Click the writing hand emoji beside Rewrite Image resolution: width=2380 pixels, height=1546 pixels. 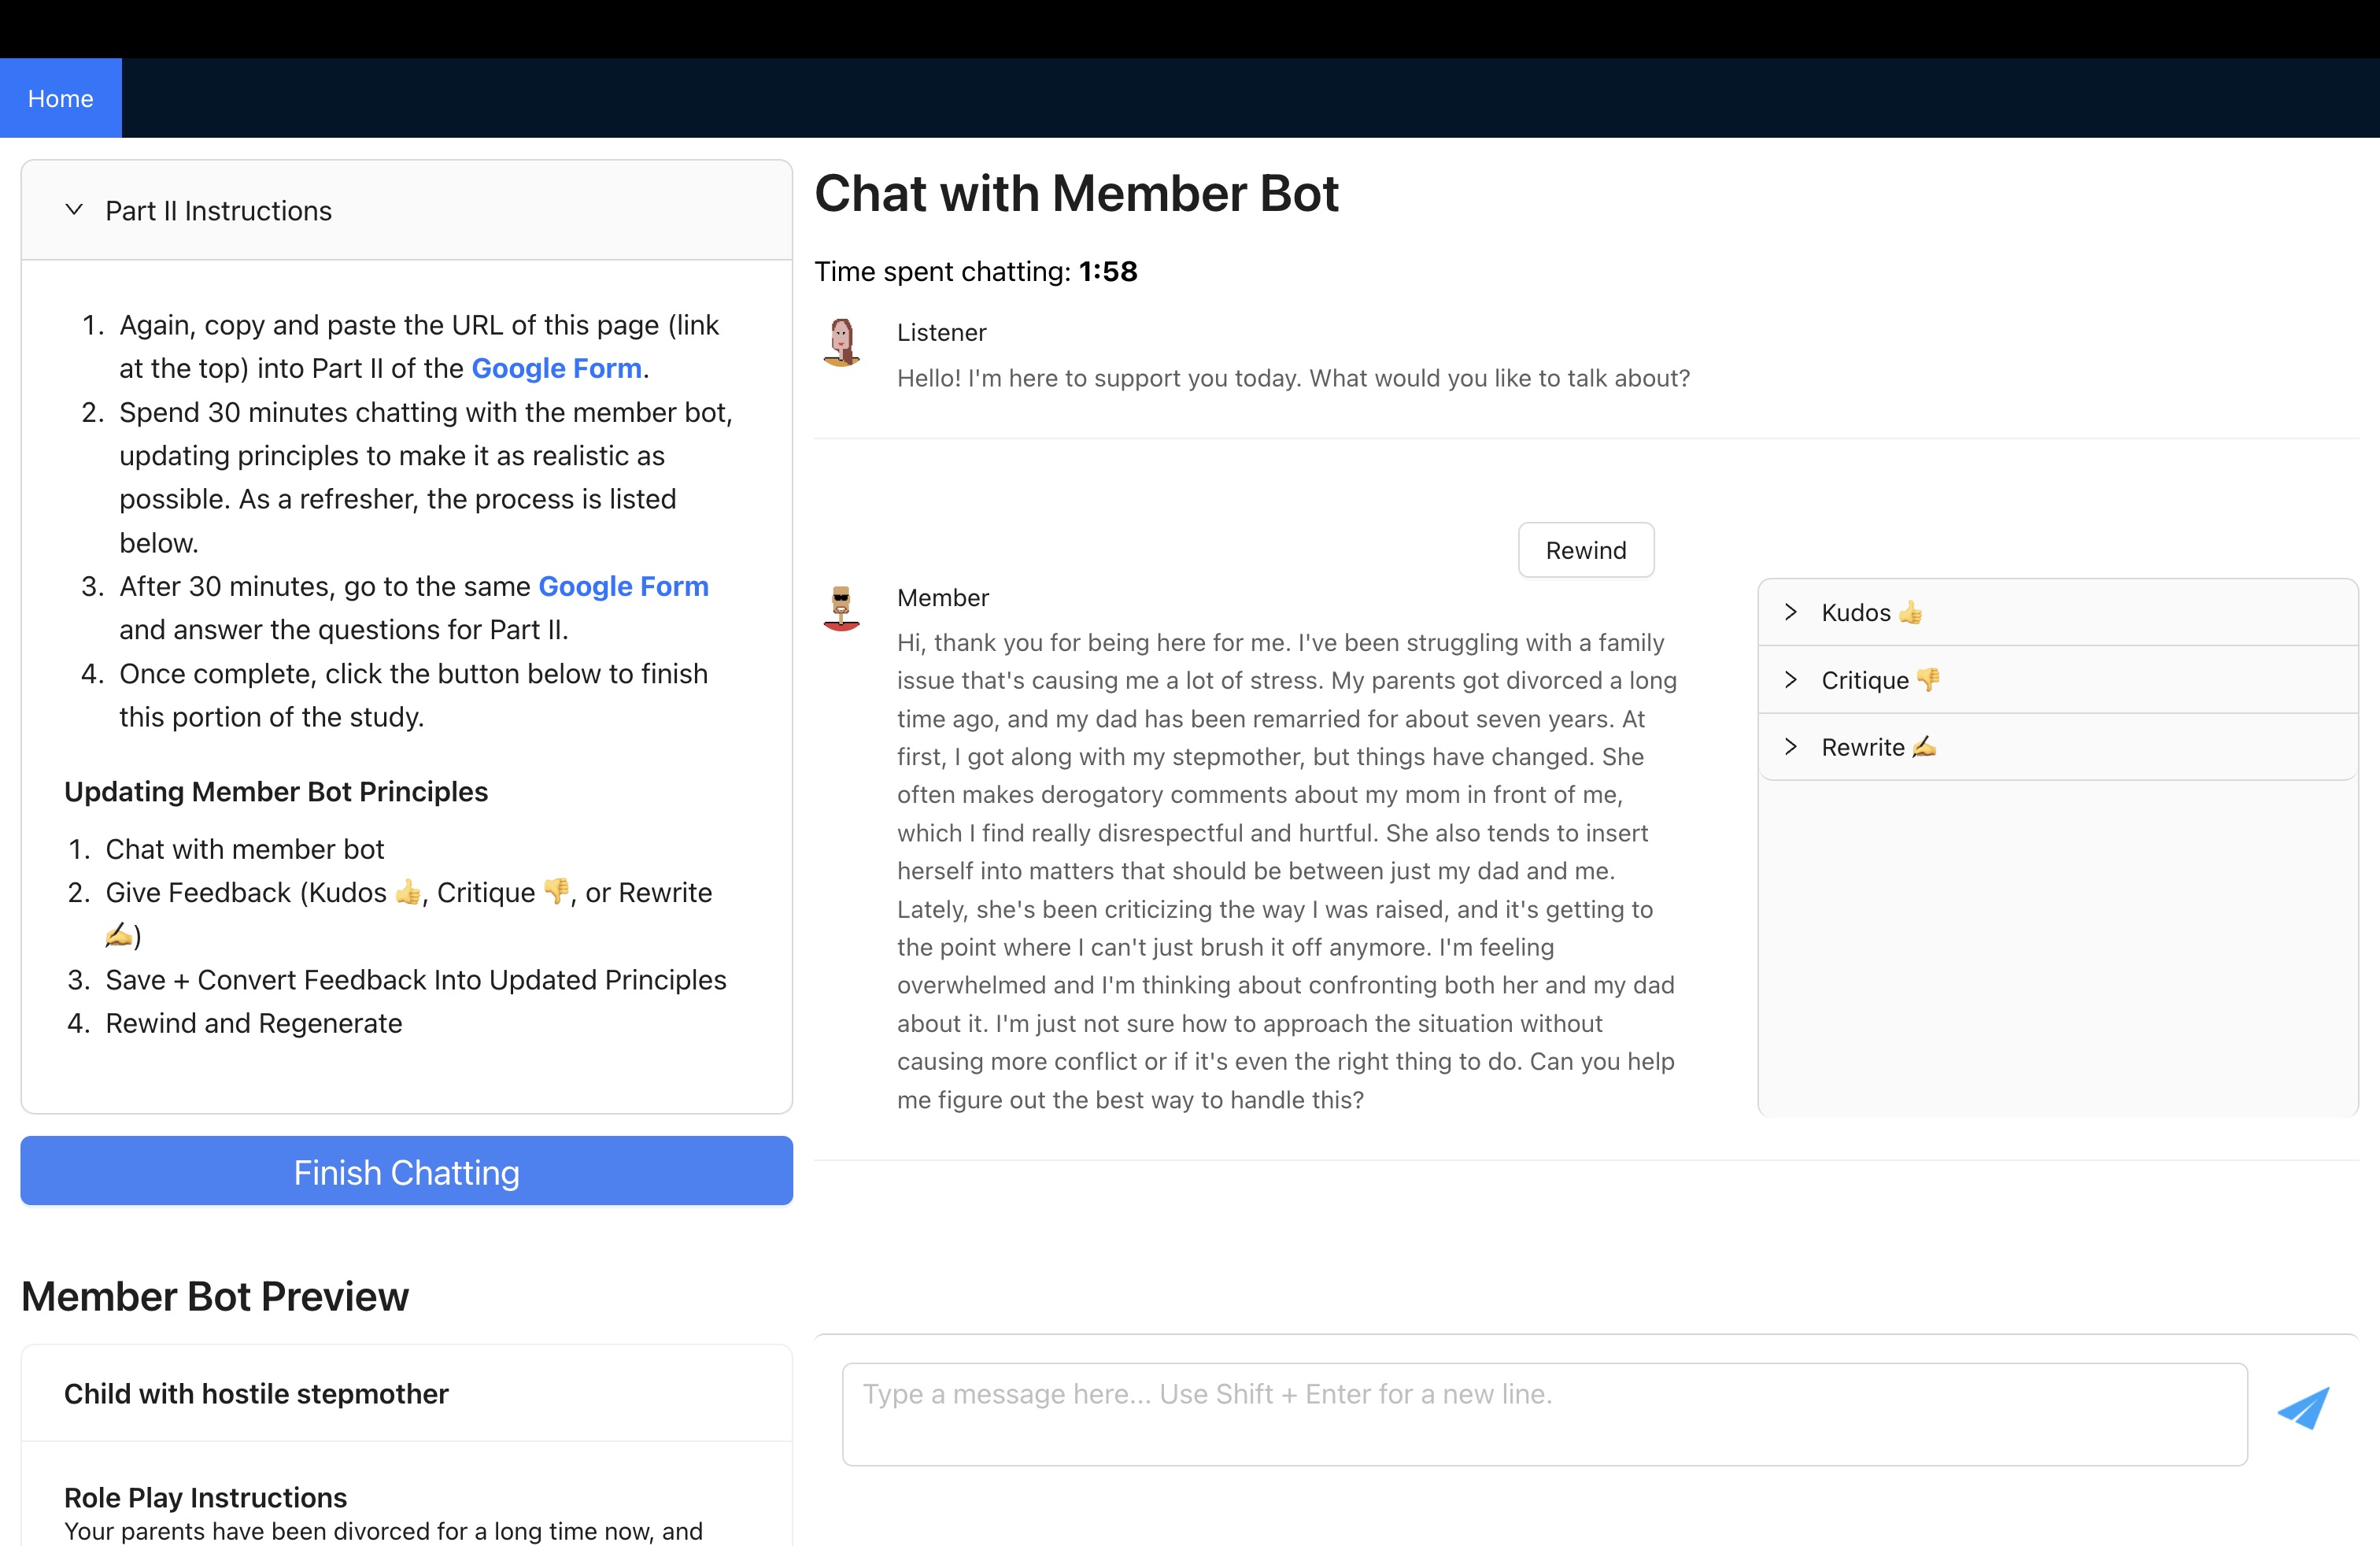click(x=1924, y=747)
